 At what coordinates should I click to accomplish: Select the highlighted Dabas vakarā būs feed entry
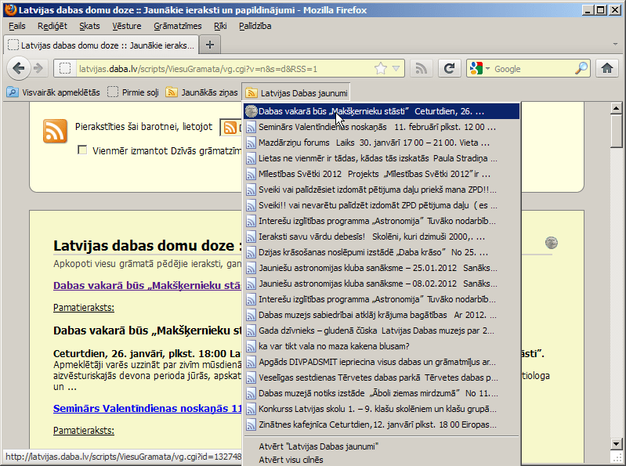382,111
